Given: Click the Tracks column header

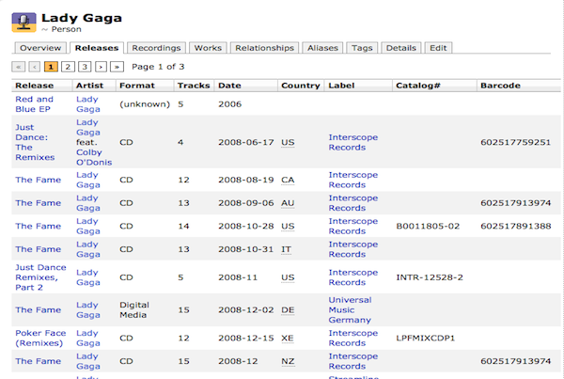Looking at the screenshot, I should click(x=194, y=86).
